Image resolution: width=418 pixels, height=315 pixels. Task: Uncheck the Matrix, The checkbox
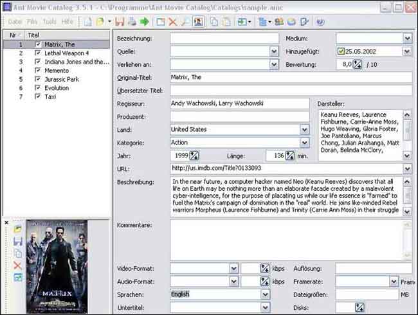click(x=37, y=44)
